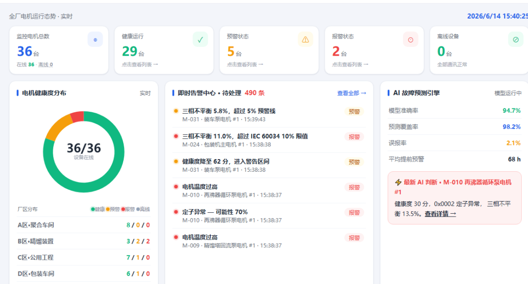Click the 预警 tag on 健康度降至 62 alert
Viewport: 528px width, 284px height.
point(354,162)
